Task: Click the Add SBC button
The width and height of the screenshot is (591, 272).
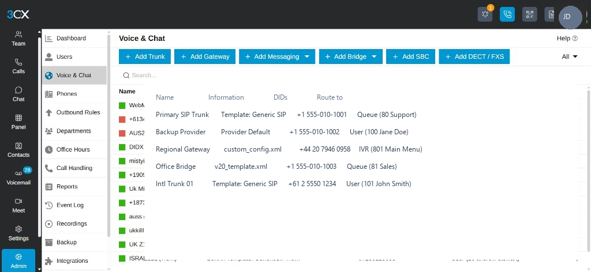Action: click(x=410, y=56)
